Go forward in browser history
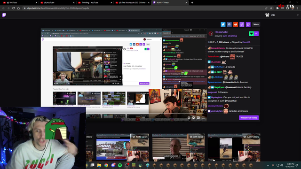 click(x=8, y=8)
